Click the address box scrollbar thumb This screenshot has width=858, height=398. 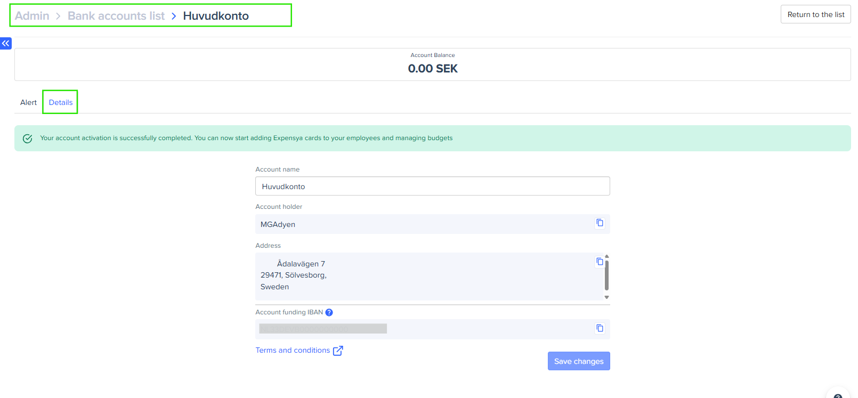pyautogui.click(x=606, y=275)
